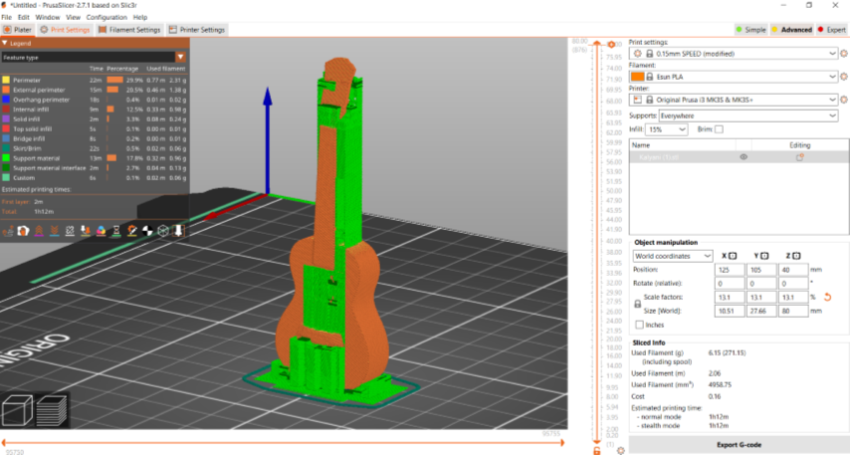Toggle Deretractions visibility icon
The height and width of the screenshot is (455, 850).
[x=54, y=231]
